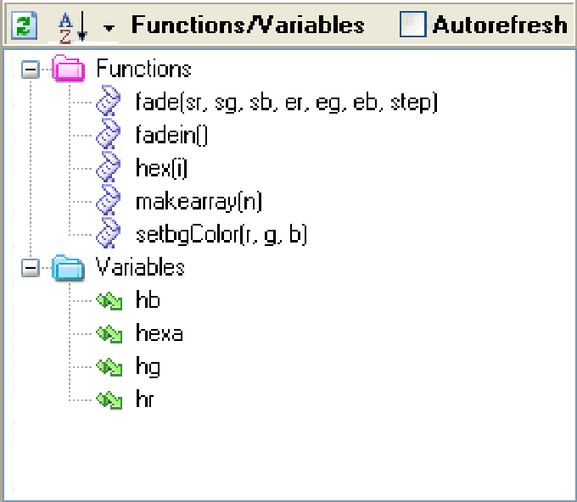
Task: Select the makearray(n) function entry
Action: [x=199, y=202]
